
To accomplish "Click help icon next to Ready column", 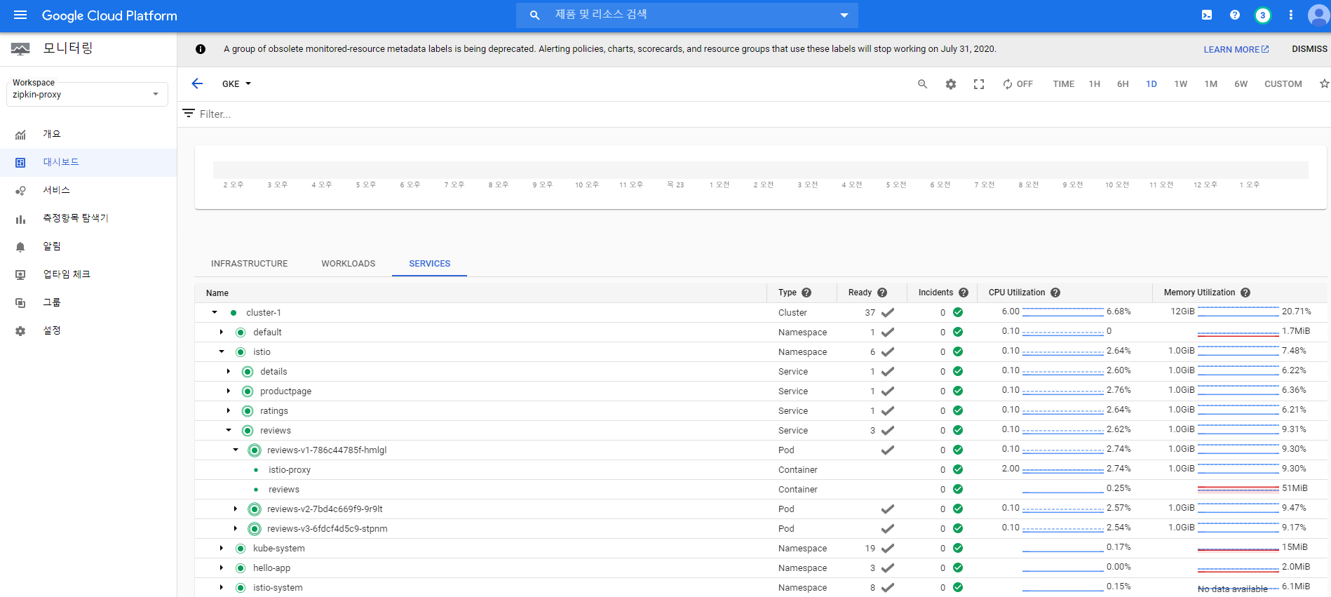I will pyautogui.click(x=882, y=293).
